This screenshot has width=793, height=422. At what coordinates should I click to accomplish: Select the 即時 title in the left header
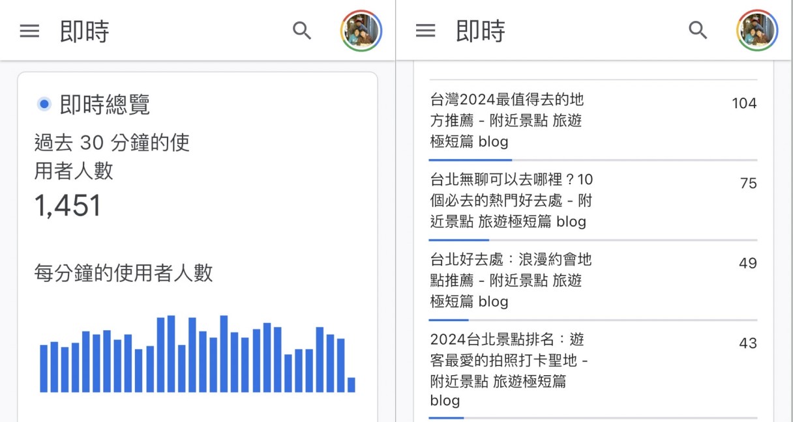pyautogui.click(x=84, y=31)
